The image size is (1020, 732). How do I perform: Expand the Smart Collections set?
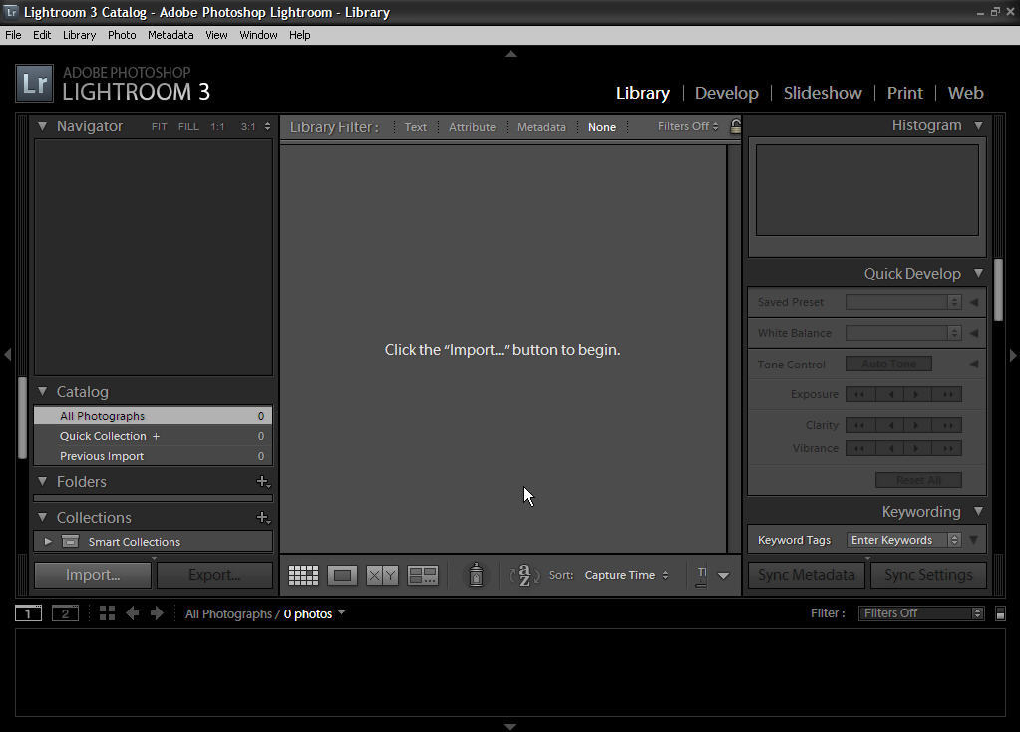tap(48, 541)
